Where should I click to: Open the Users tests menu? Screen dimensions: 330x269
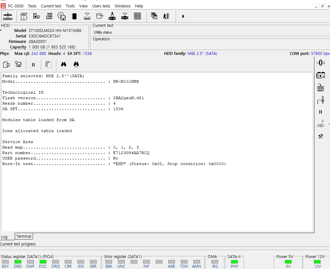[101, 6]
